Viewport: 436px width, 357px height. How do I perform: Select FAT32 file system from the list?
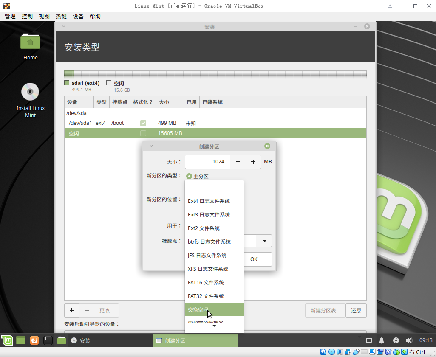(x=206, y=296)
